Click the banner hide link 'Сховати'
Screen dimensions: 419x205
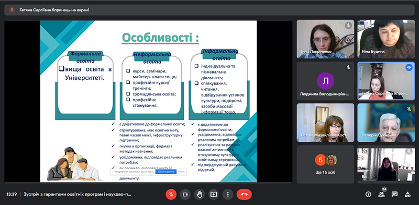click(x=181, y=172)
